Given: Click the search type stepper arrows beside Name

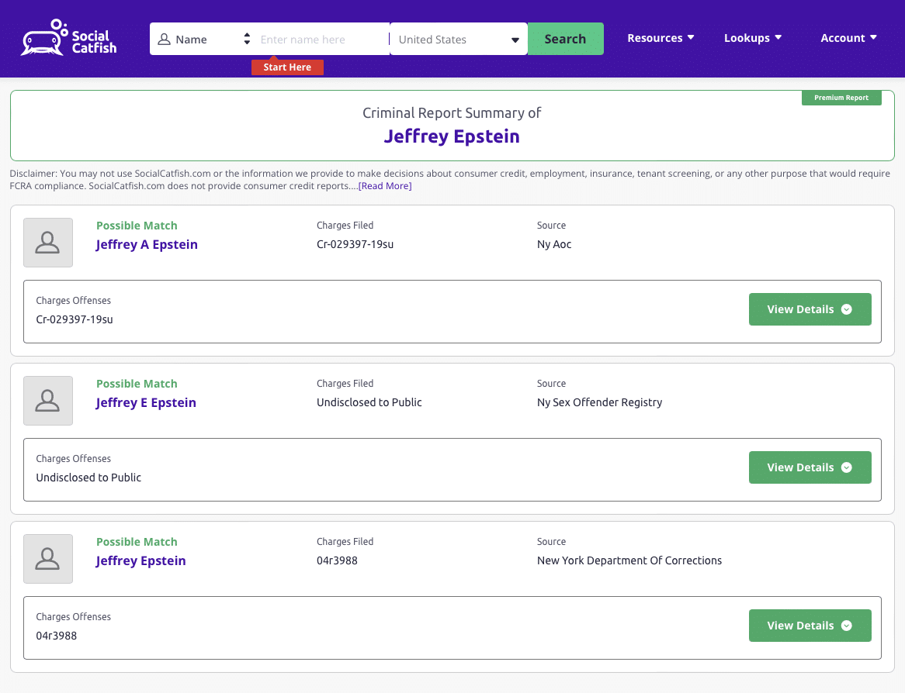Looking at the screenshot, I should coord(247,38).
